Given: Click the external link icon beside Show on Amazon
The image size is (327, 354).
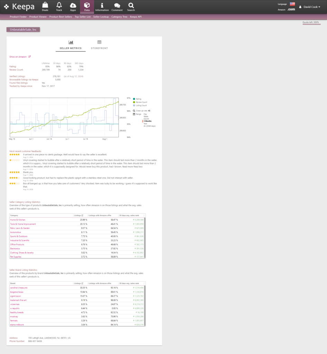Looking at the screenshot, I should (x=29, y=57).
